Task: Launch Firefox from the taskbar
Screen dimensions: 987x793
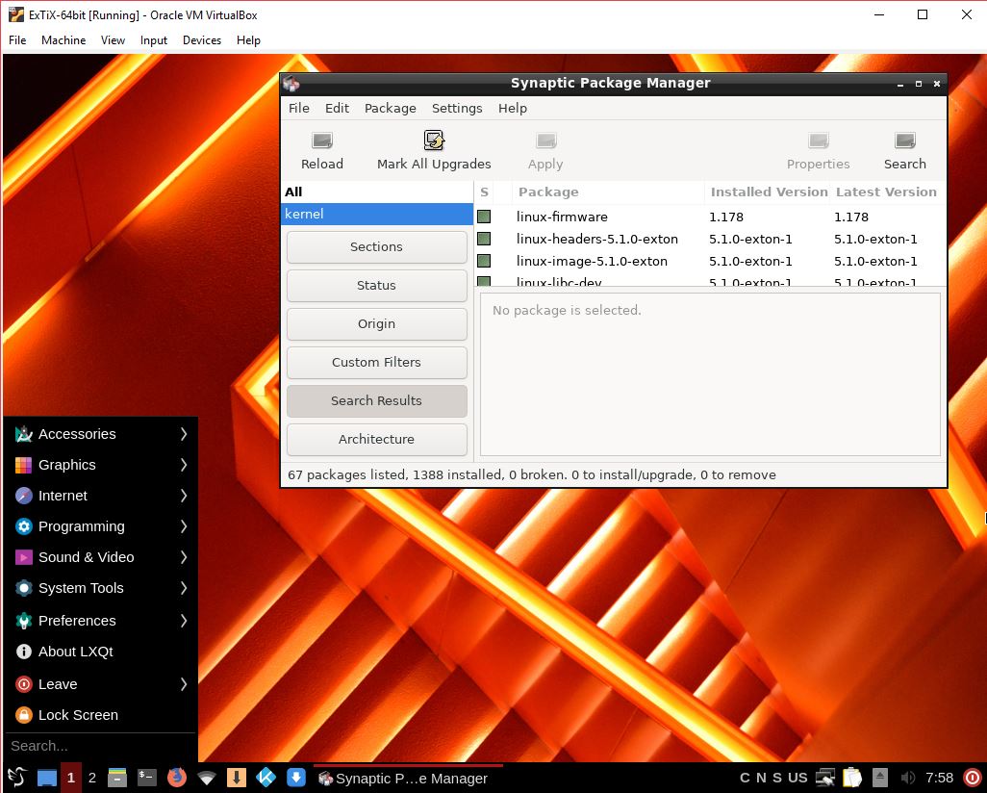Action: (x=176, y=778)
